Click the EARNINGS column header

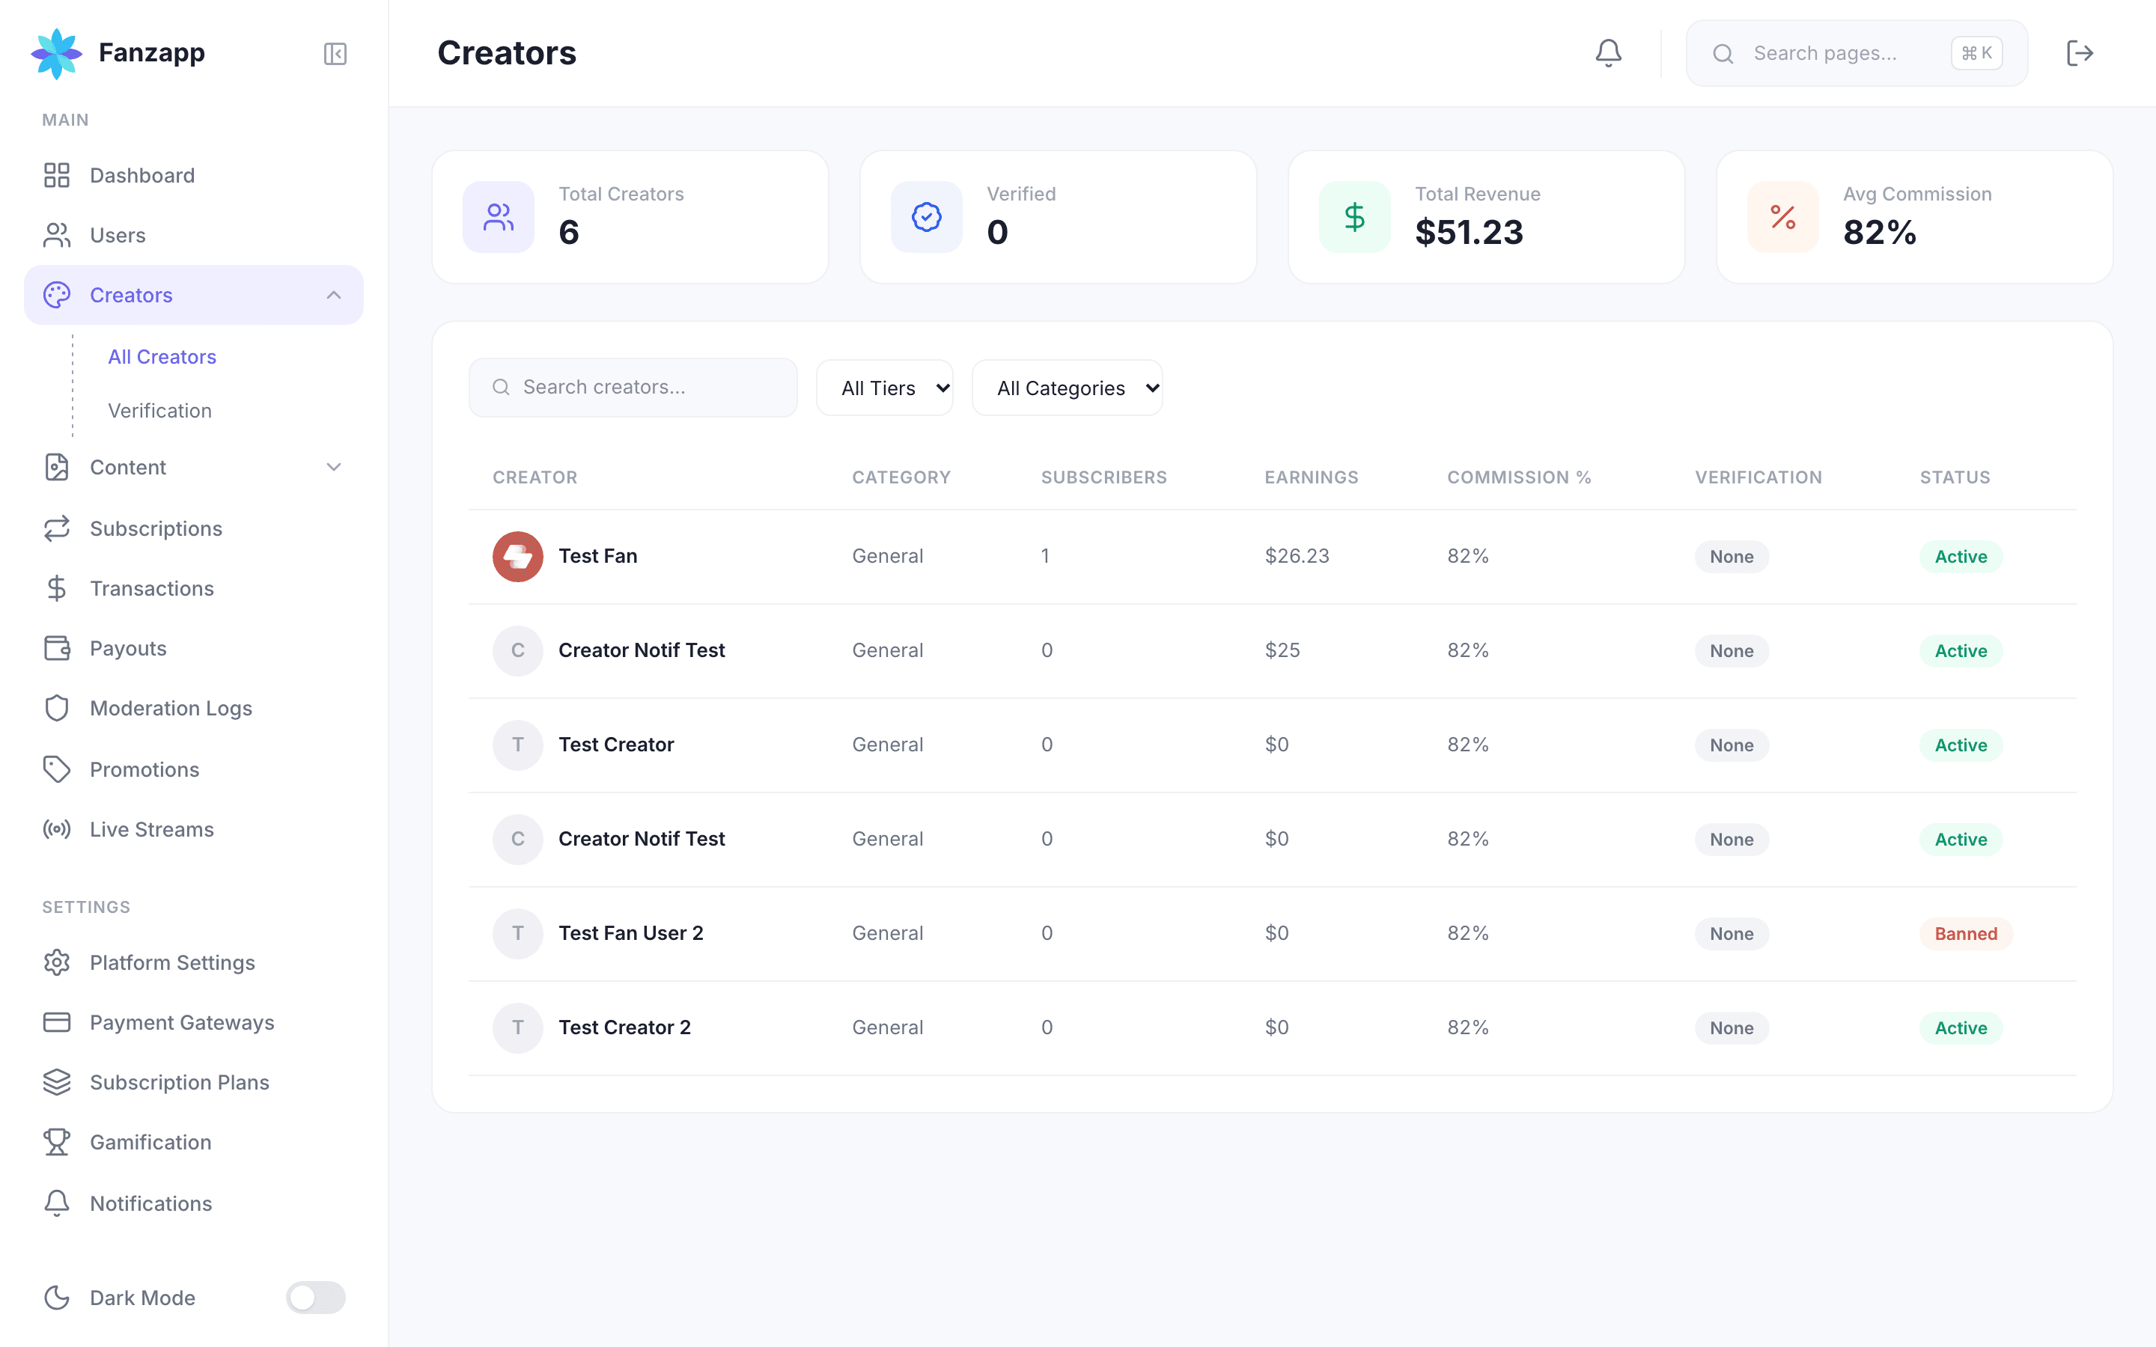1312,477
